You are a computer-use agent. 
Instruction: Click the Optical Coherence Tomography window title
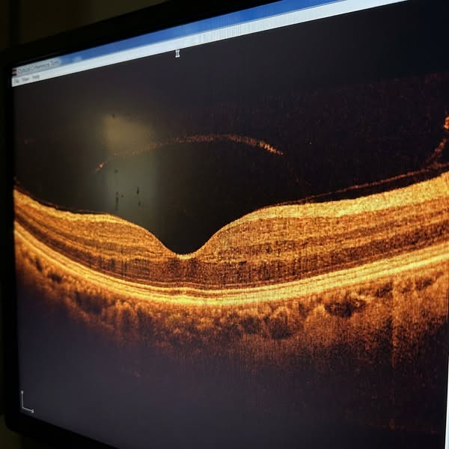pyautogui.click(x=39, y=66)
